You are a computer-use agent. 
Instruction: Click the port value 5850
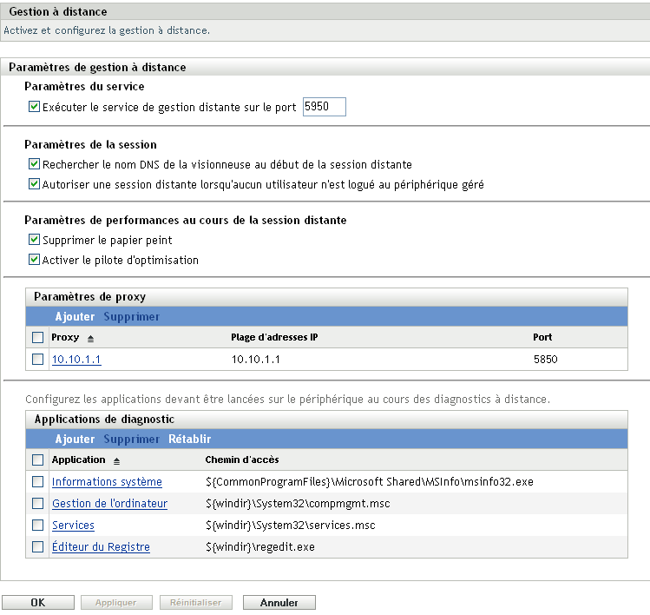click(546, 360)
